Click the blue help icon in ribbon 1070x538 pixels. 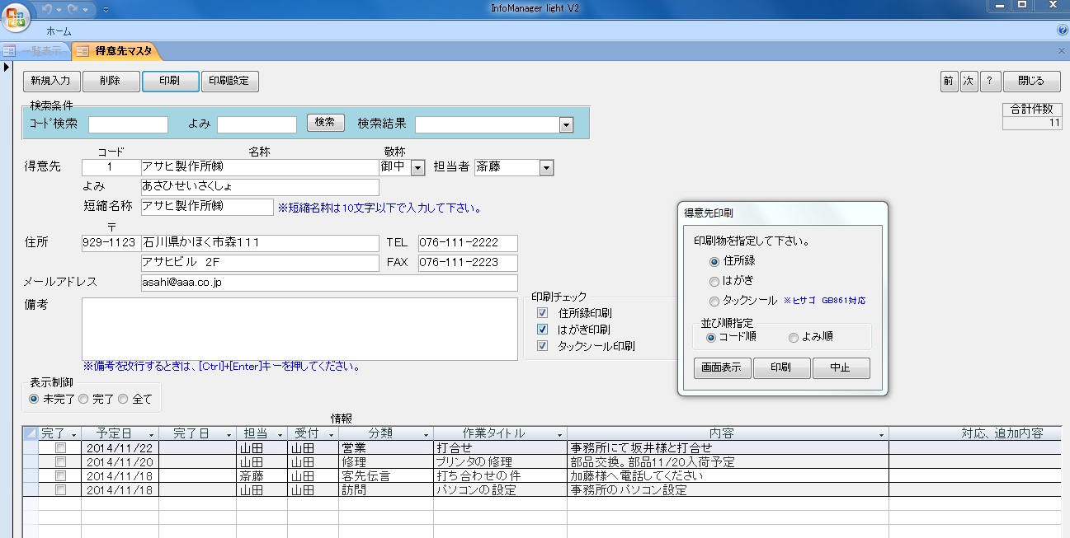(1063, 30)
